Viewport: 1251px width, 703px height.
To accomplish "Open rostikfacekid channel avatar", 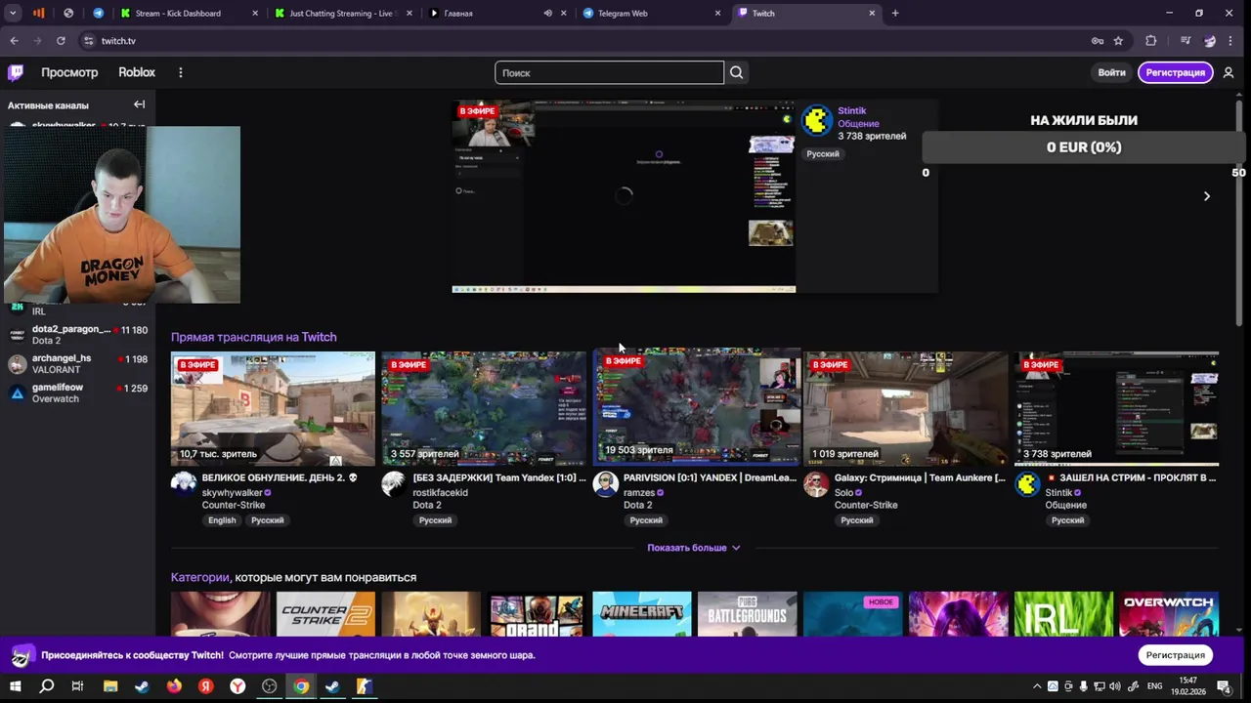I will [394, 484].
